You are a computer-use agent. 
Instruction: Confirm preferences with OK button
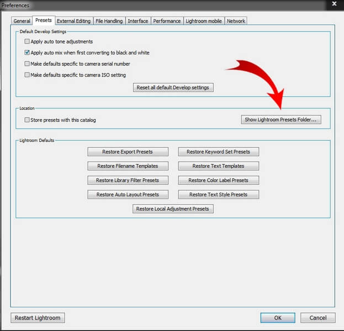pos(277,318)
